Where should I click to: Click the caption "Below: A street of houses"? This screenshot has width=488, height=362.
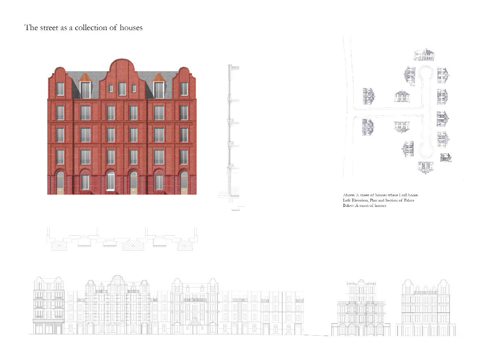pyautogui.click(x=364, y=206)
